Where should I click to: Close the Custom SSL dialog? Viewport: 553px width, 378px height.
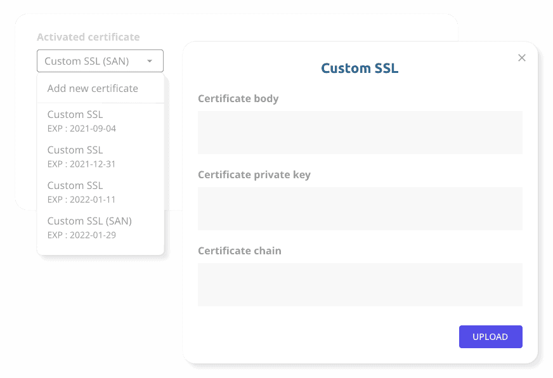tap(522, 58)
